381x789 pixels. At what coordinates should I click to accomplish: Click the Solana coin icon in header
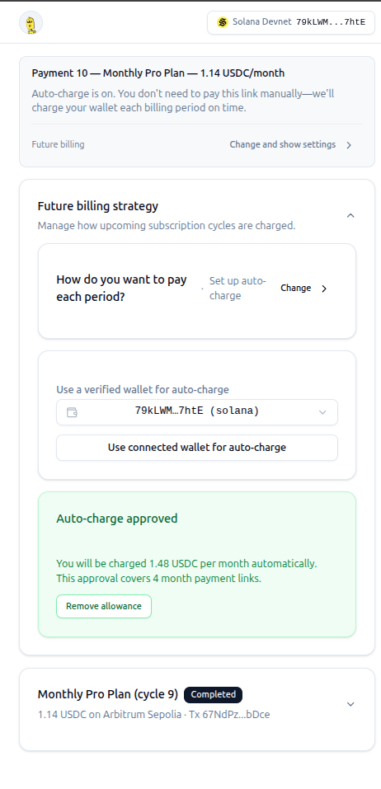(222, 22)
